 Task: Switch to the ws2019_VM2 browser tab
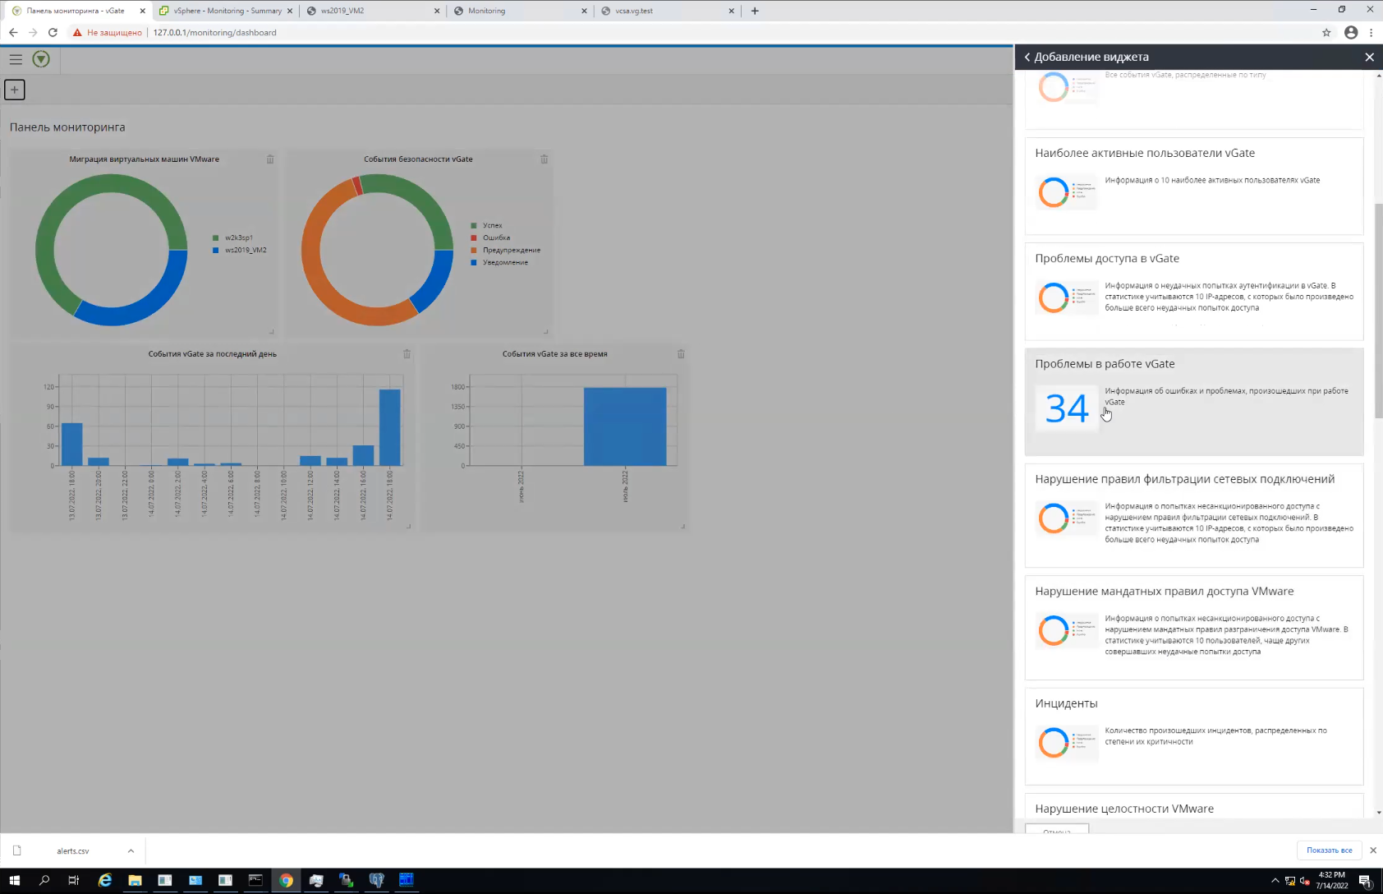pyautogui.click(x=372, y=11)
